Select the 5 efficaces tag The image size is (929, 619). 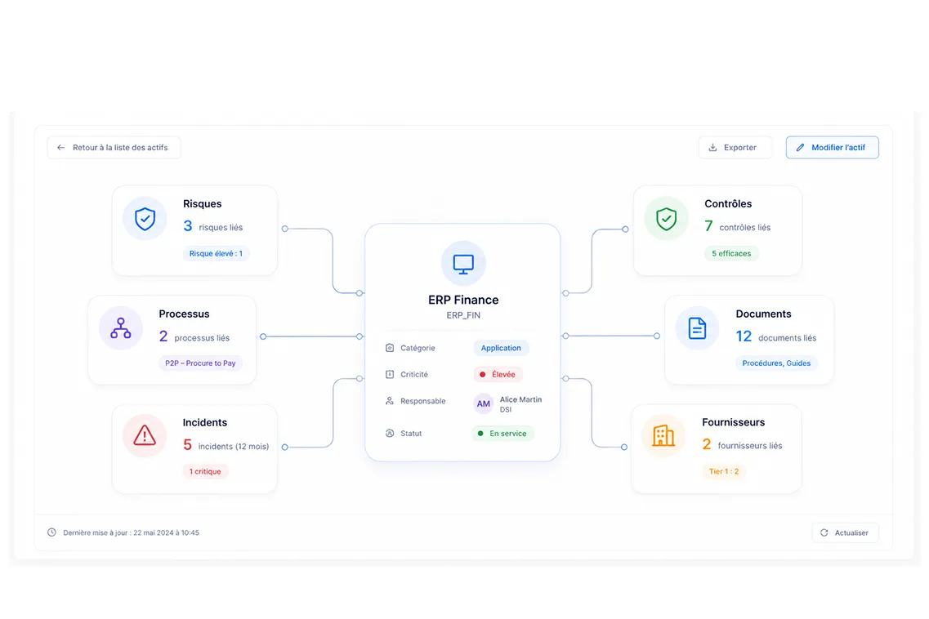731,253
